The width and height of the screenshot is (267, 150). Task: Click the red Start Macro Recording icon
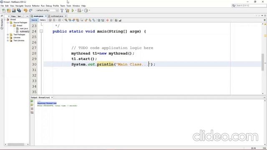tap(108, 20)
